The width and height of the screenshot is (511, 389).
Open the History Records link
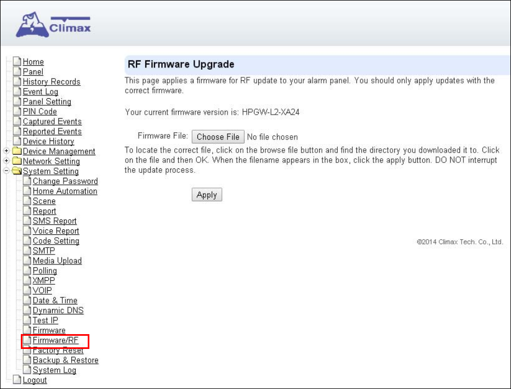point(52,82)
